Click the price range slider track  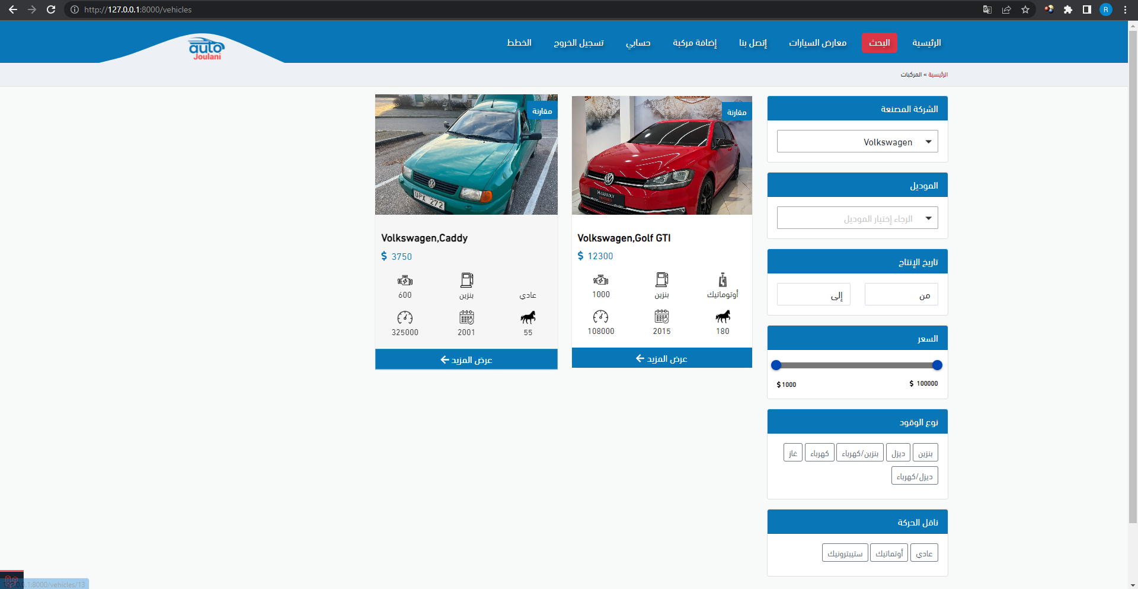click(x=857, y=365)
